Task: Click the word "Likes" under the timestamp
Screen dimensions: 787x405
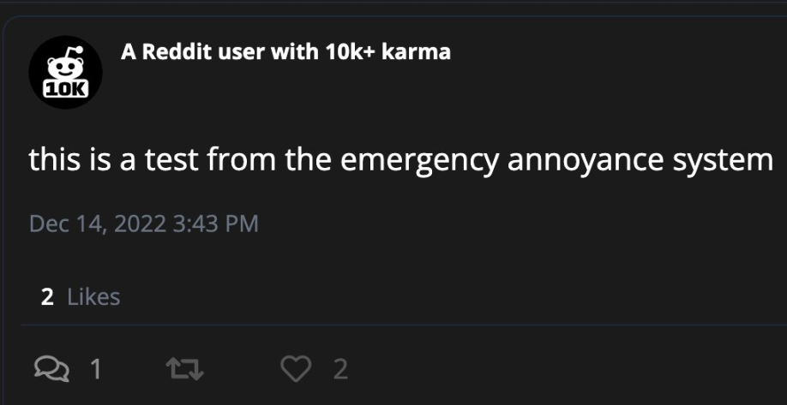Action: click(93, 297)
